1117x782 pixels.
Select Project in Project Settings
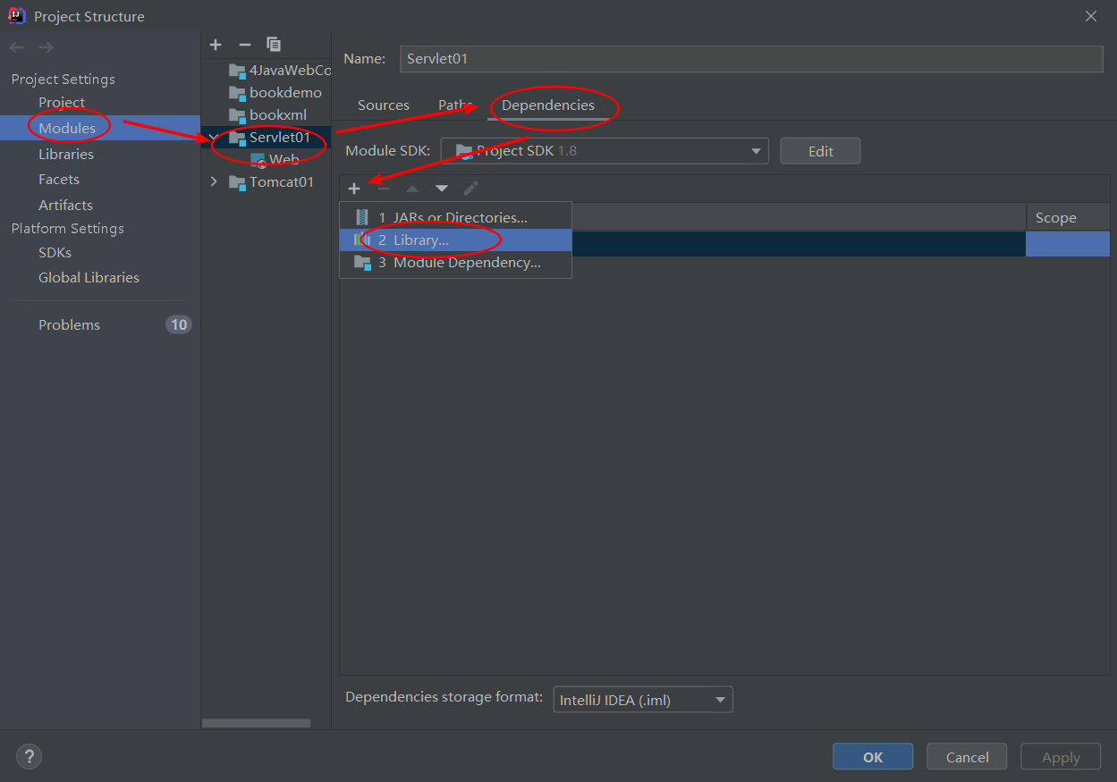62,103
